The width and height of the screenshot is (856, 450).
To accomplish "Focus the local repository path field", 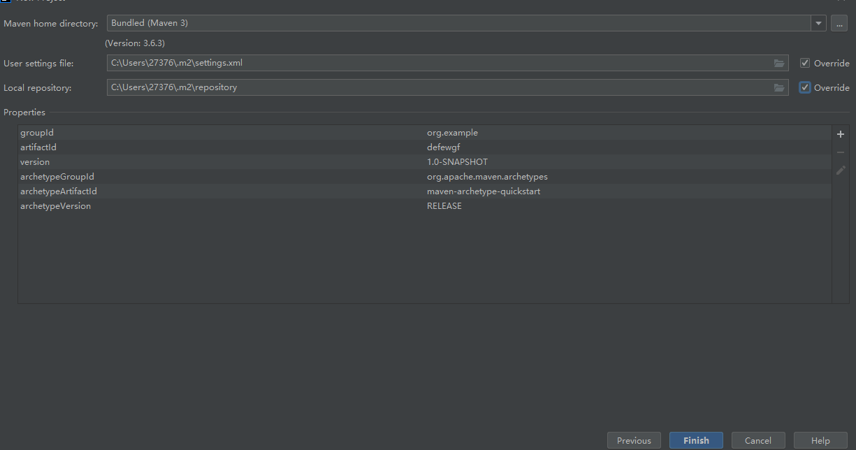I will click(x=448, y=88).
